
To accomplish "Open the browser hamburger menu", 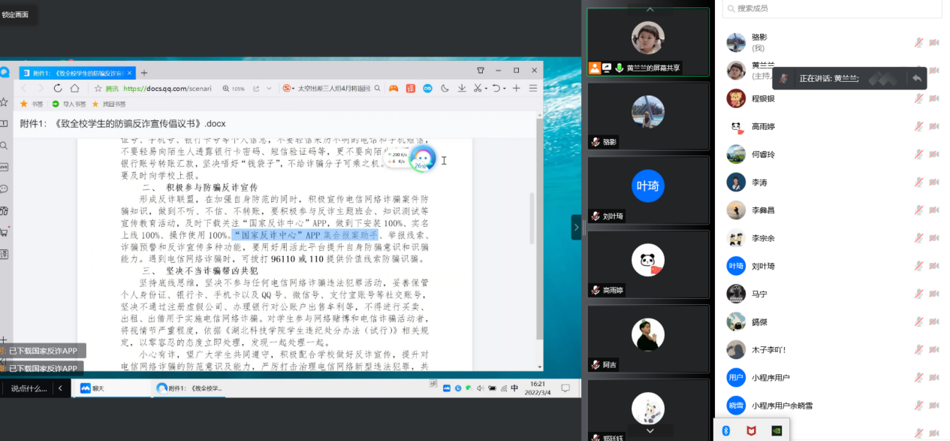I will point(533,88).
